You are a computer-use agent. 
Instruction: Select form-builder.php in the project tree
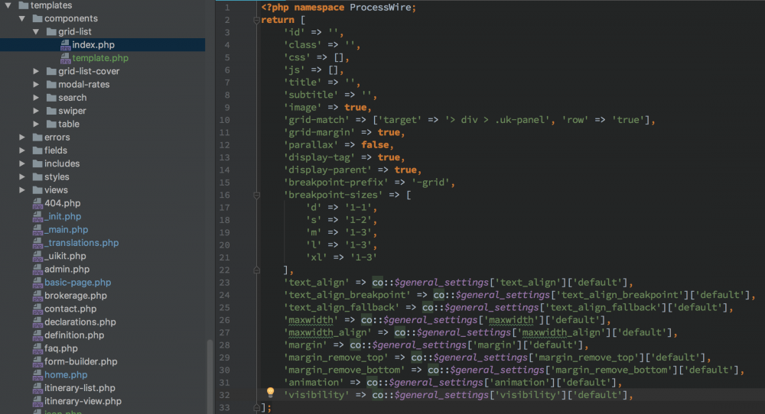pos(80,361)
